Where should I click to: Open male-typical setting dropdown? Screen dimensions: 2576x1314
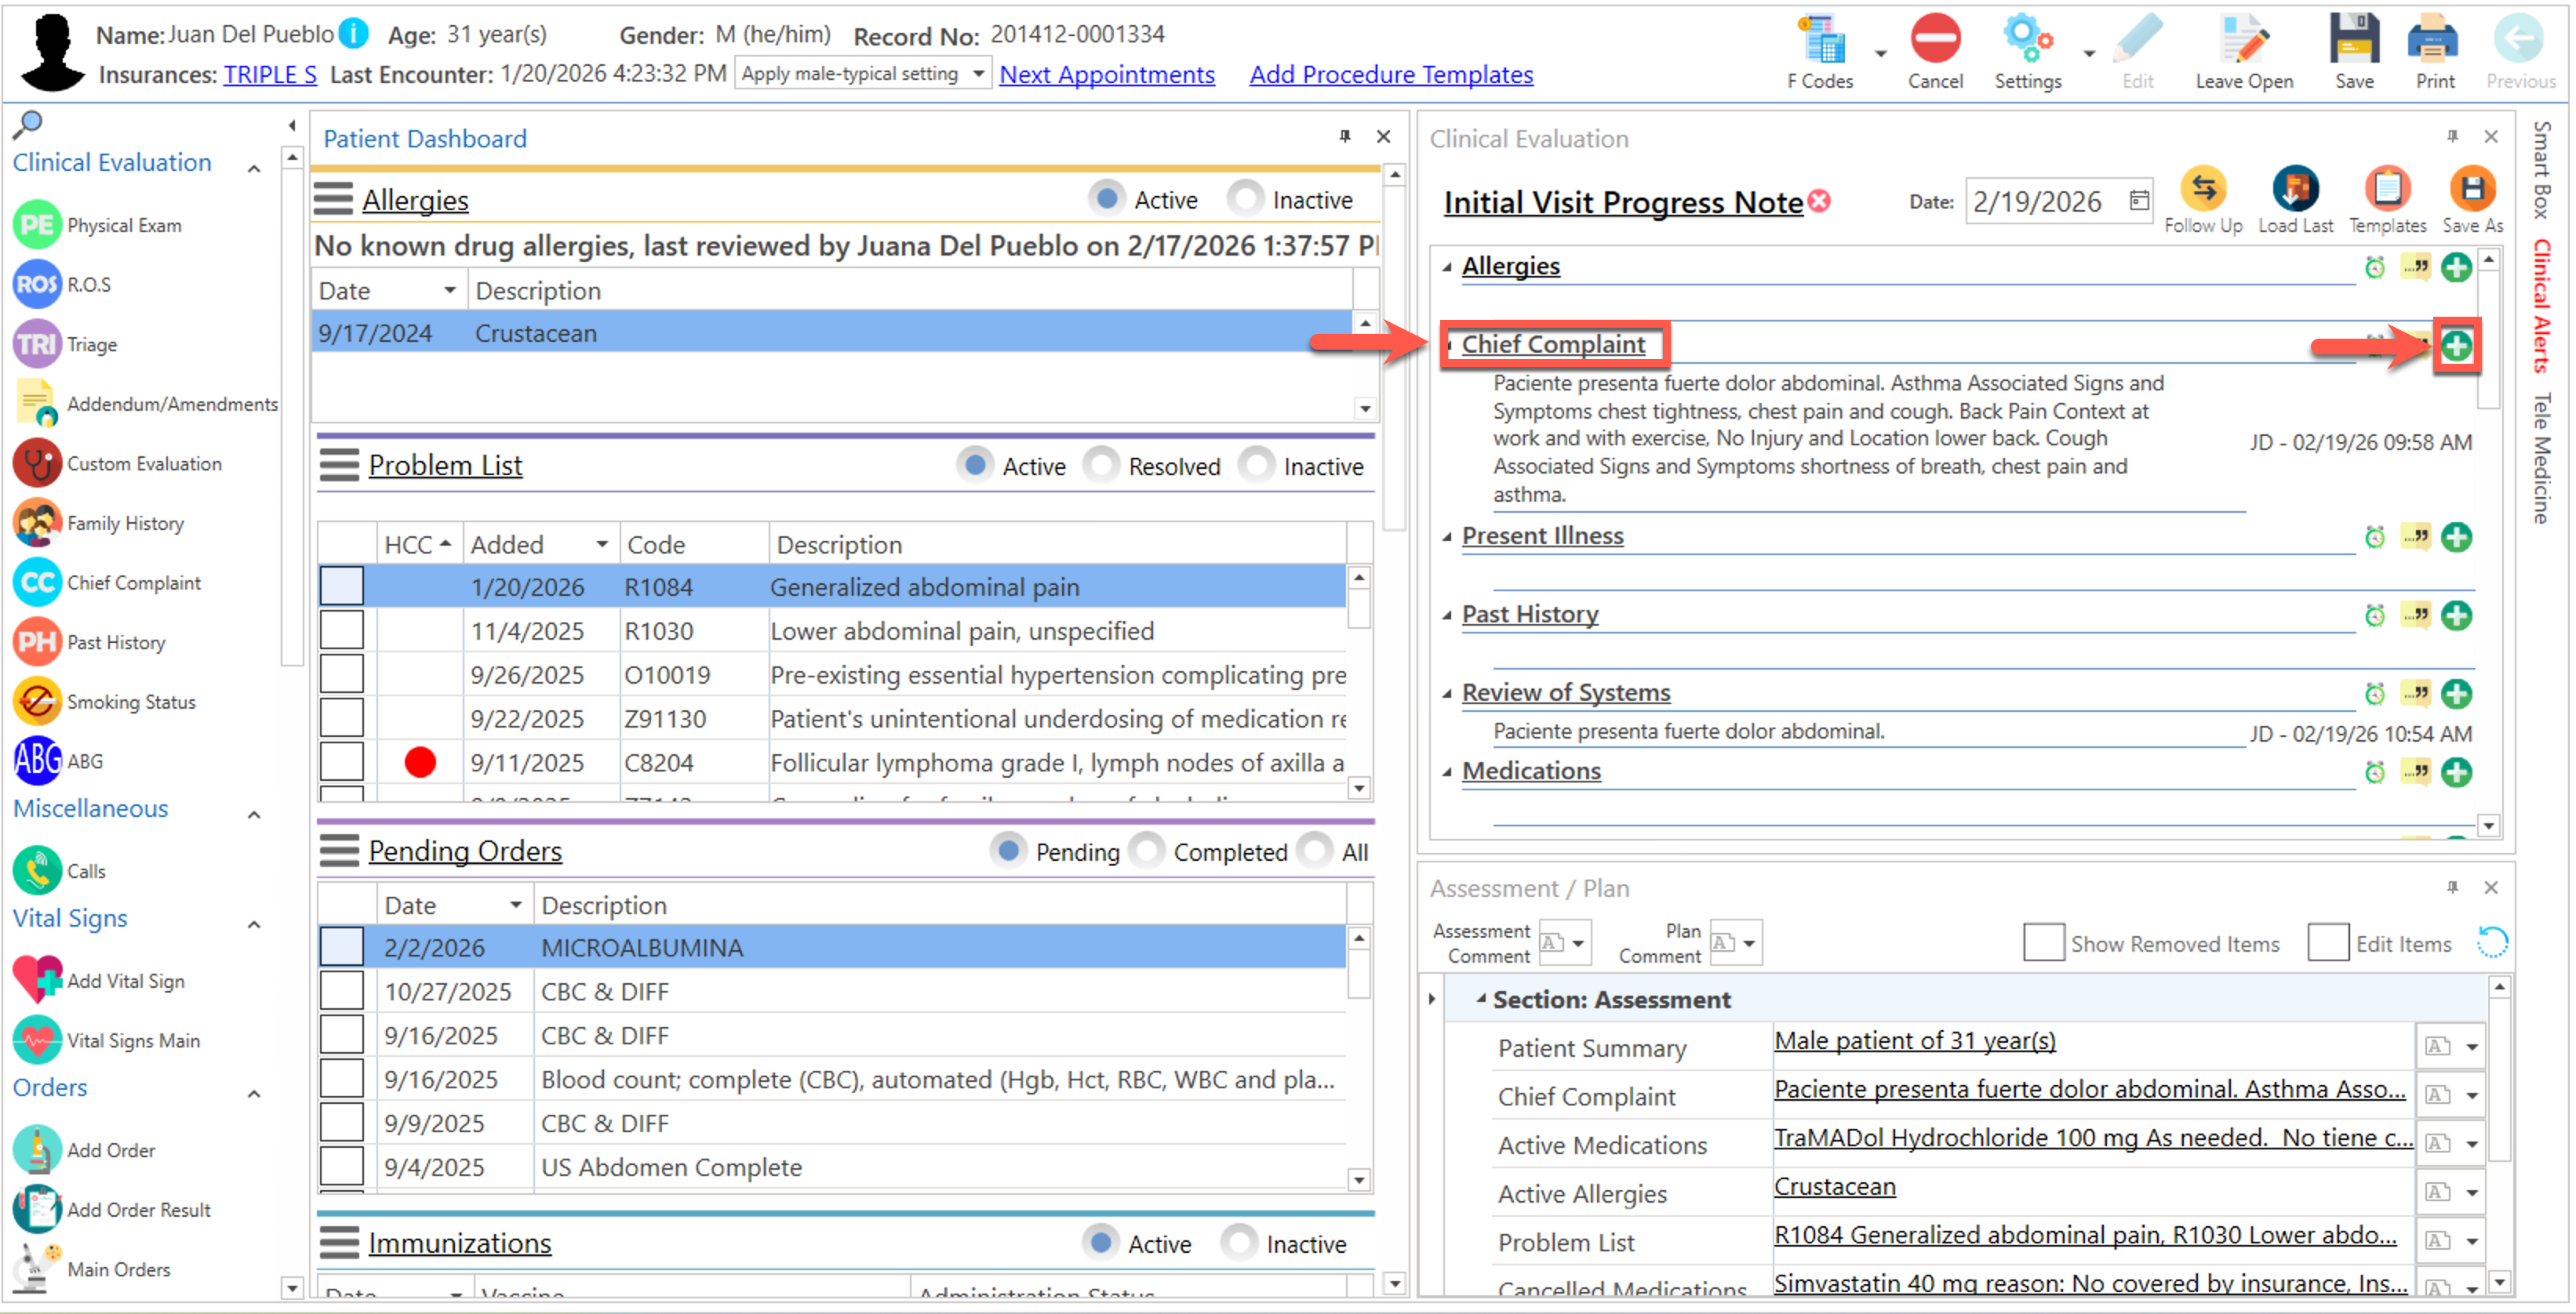coord(977,74)
